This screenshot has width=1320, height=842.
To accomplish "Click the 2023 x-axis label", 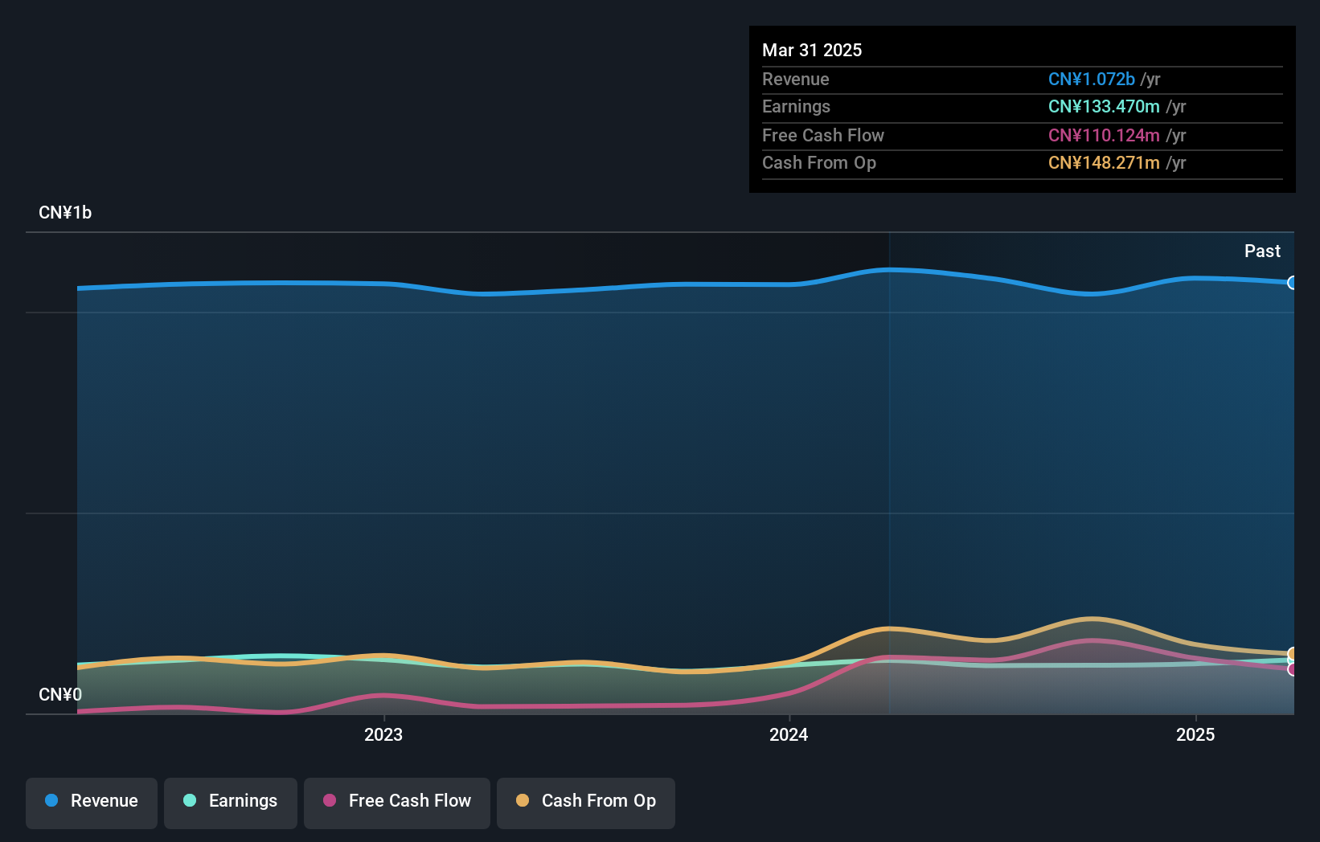I will click(383, 734).
